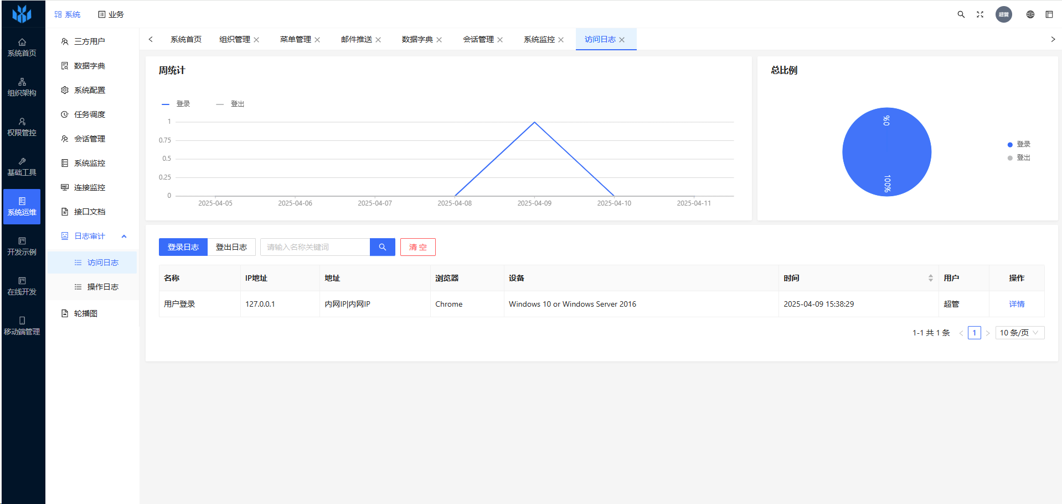Go to 系统首页 in left dark sidebar
Viewport: 1062px width, 504px height.
[x=22, y=48]
